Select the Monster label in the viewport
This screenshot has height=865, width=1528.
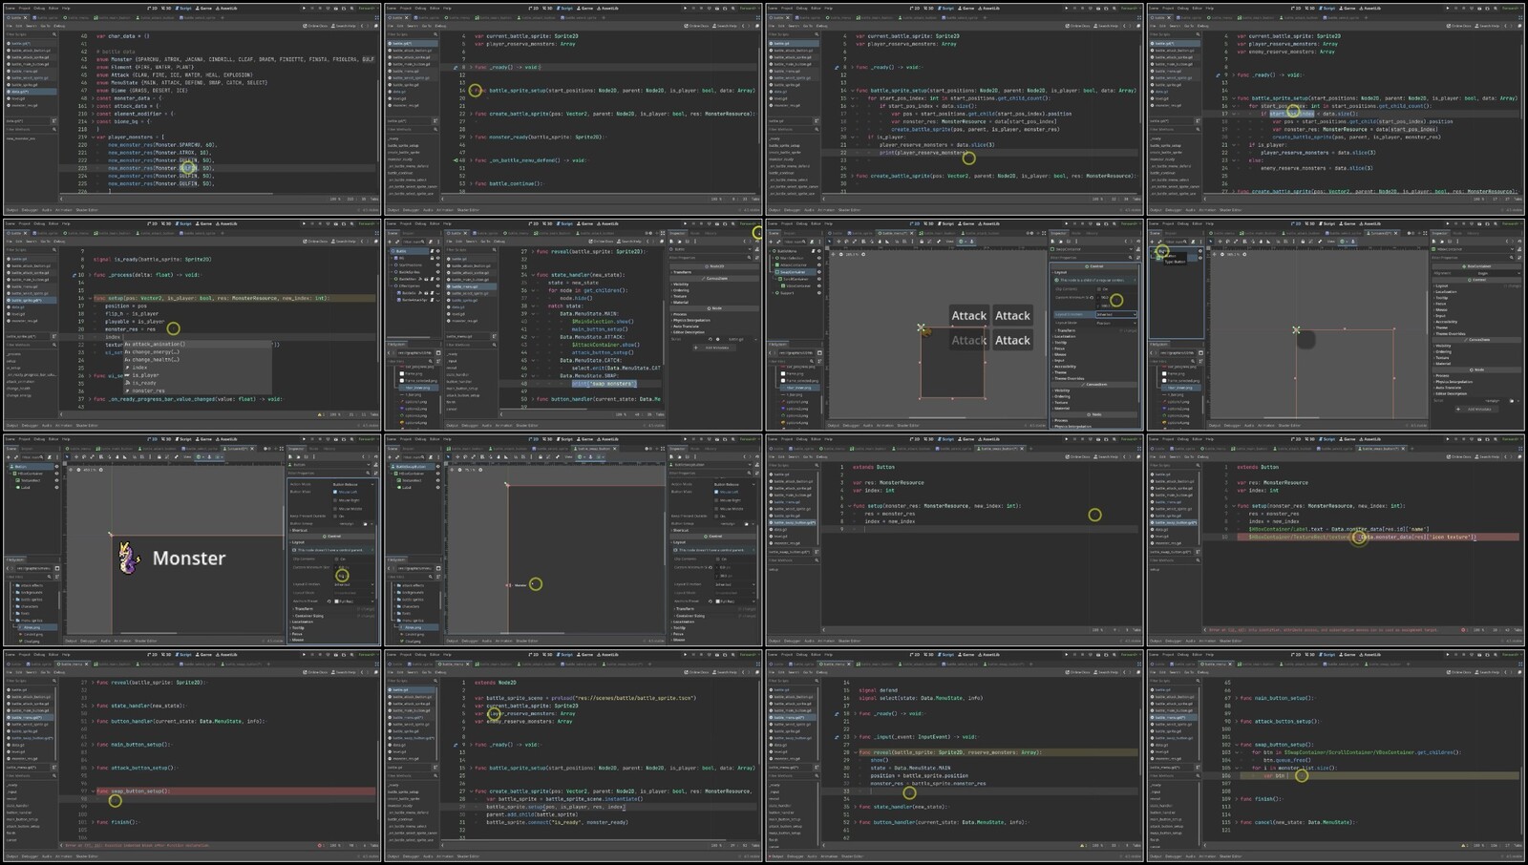189,559
